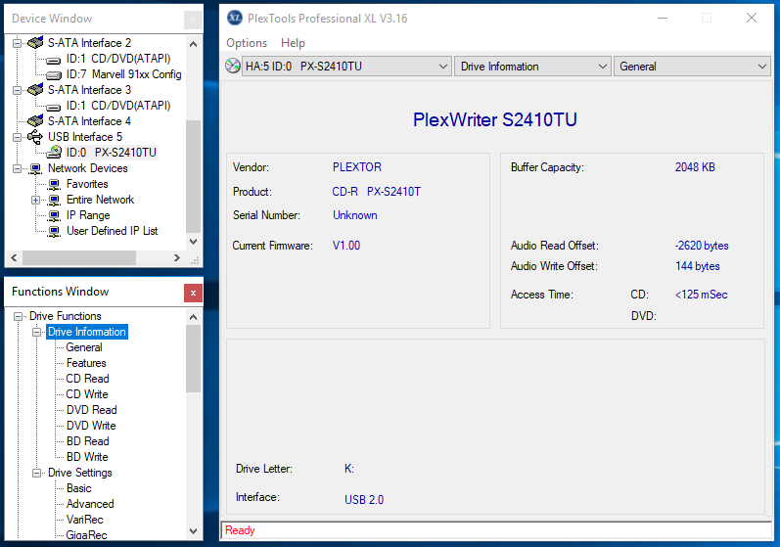780x547 pixels.
Task: Select User Defined IP List entry
Action: [112, 231]
